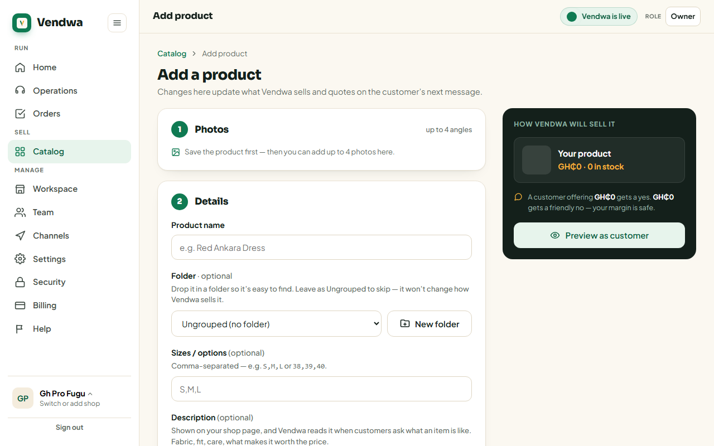Open the Orders section

pyautogui.click(x=69, y=114)
